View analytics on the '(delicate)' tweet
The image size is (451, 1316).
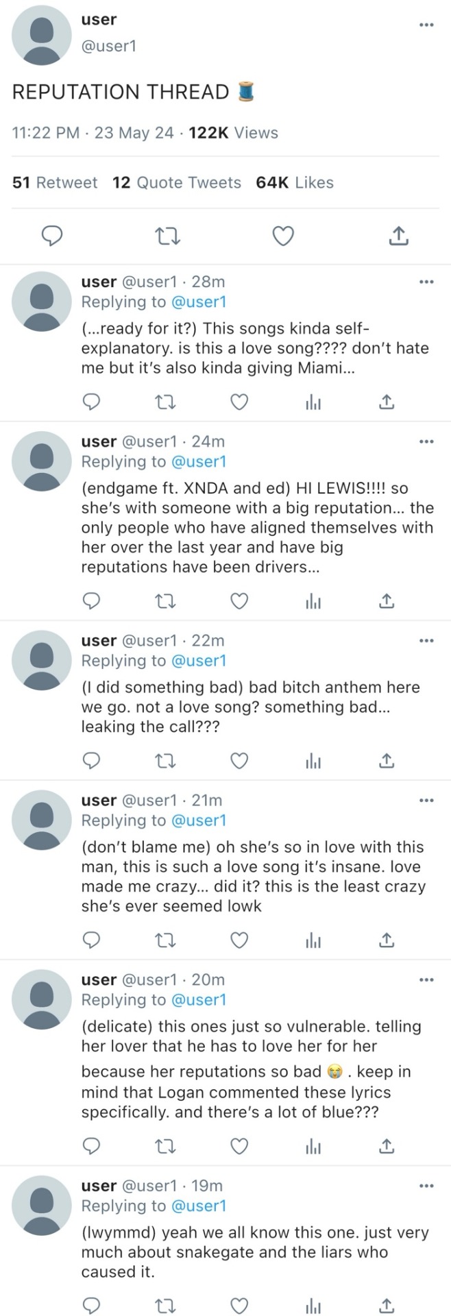click(313, 1146)
